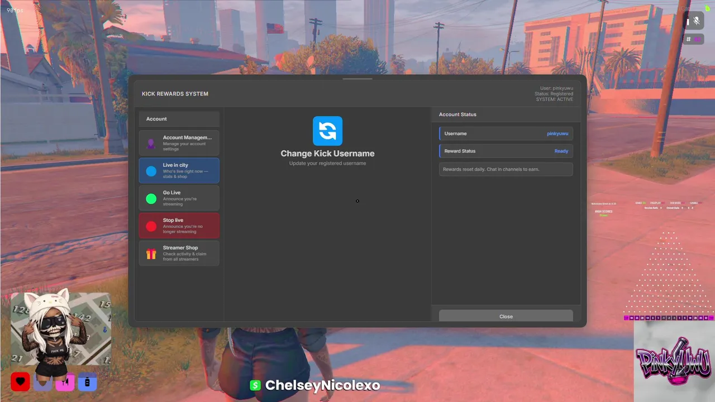The width and height of the screenshot is (715, 402).
Task: Open the Streamer Shop
Action: tap(179, 253)
